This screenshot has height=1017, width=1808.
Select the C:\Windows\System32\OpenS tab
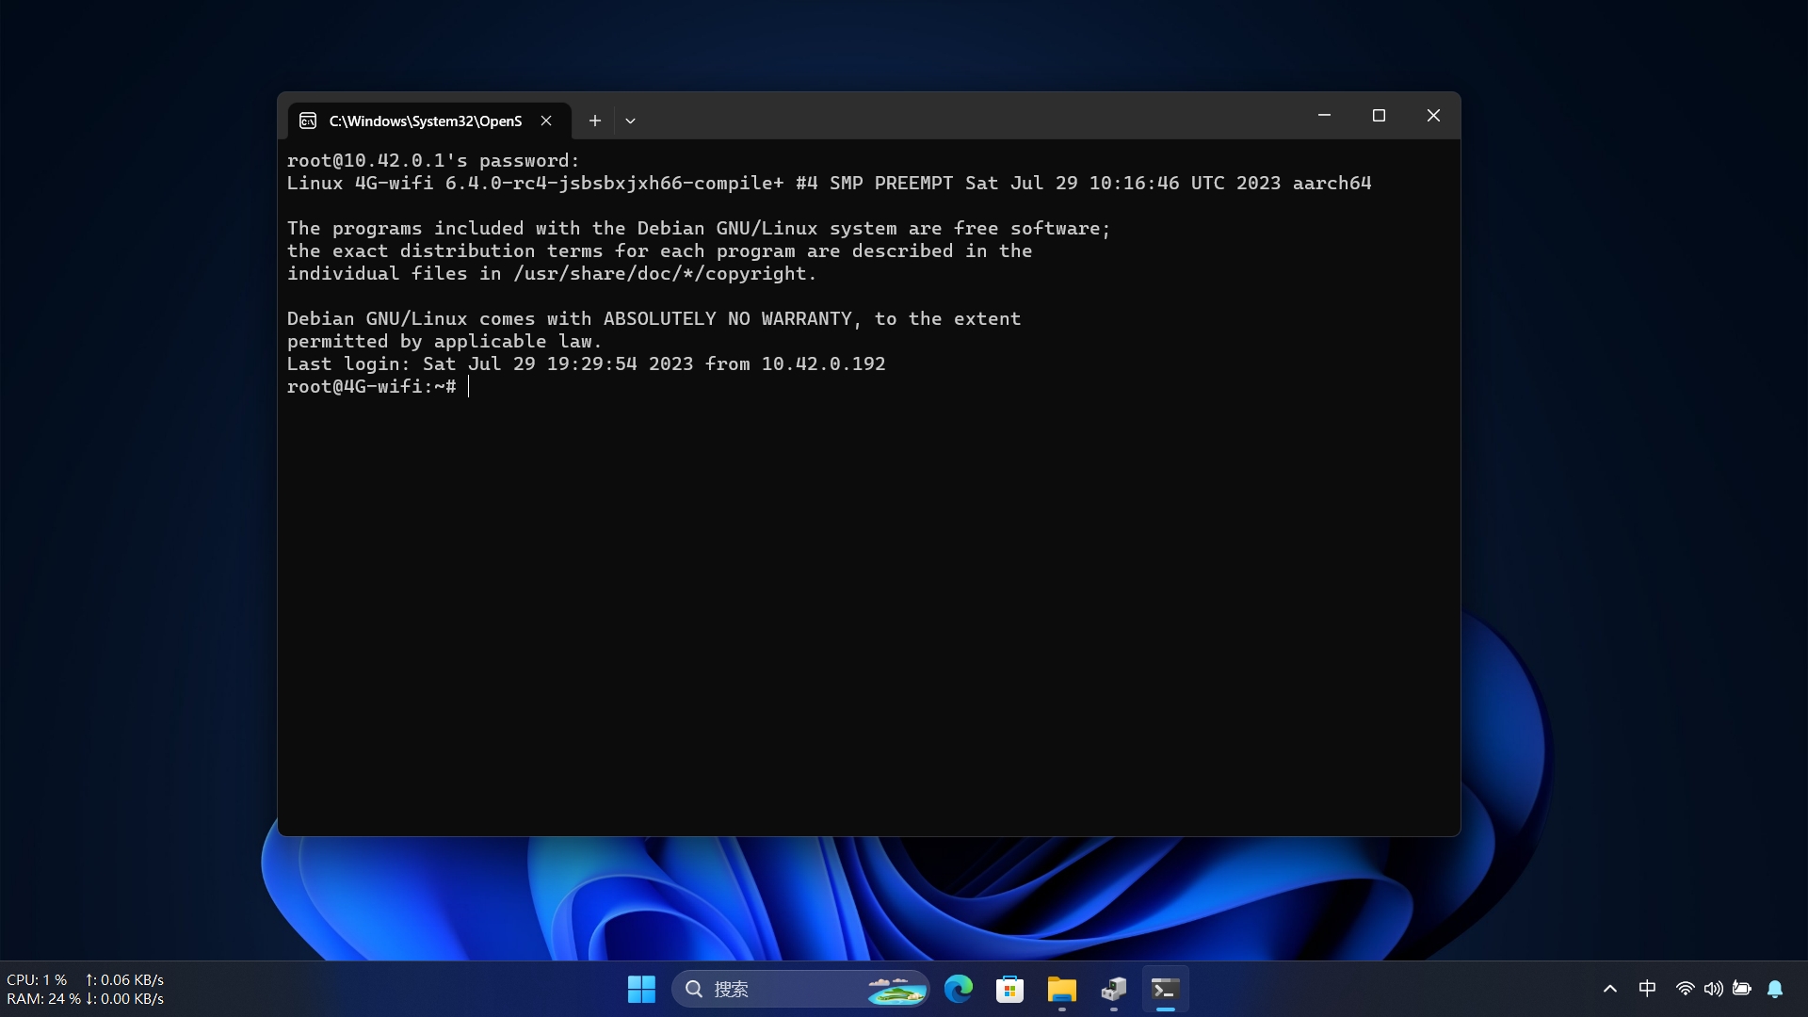(424, 121)
